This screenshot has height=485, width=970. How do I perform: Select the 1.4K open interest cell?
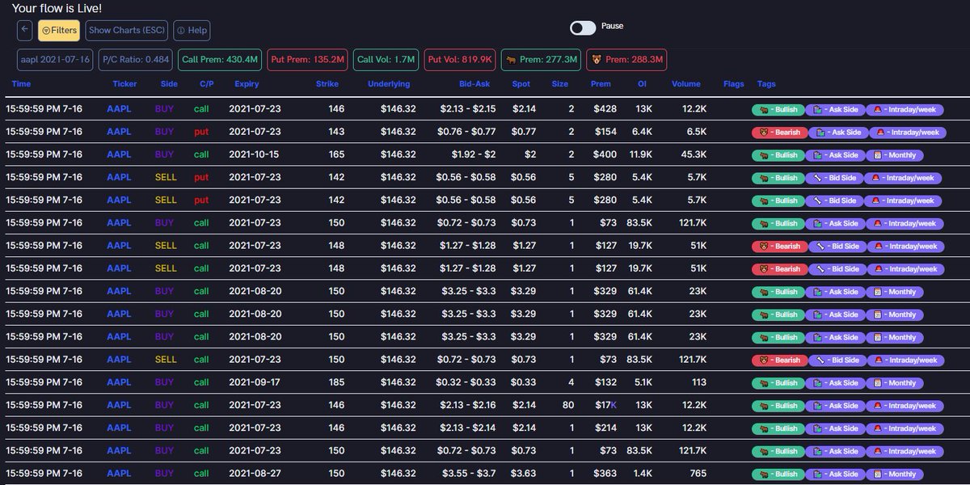tap(643, 474)
